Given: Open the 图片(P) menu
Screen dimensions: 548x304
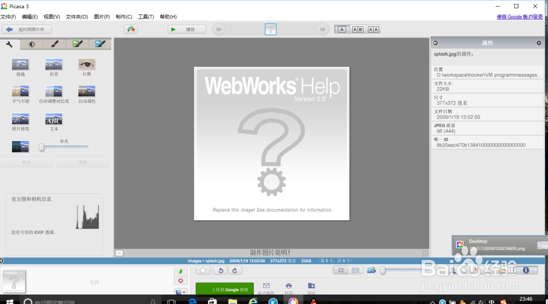Looking at the screenshot, I should (x=102, y=17).
